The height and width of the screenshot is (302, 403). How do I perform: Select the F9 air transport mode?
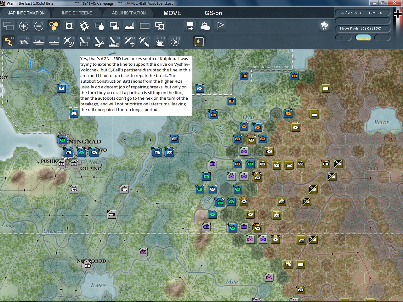(x=129, y=42)
